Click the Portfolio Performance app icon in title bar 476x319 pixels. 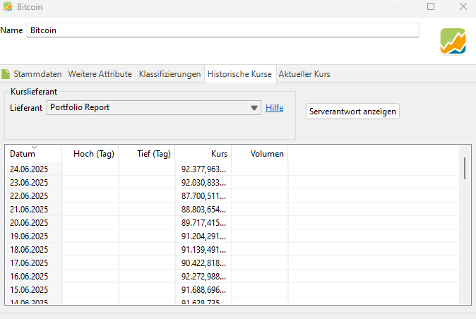click(8, 6)
